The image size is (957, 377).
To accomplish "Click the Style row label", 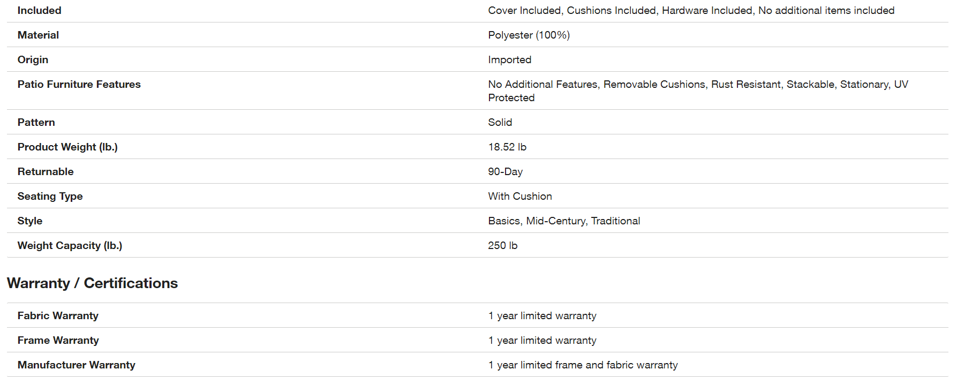I will tap(30, 221).
